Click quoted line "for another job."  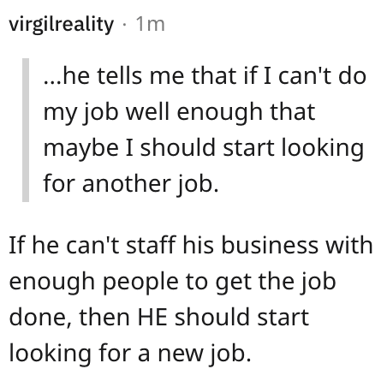(131, 184)
